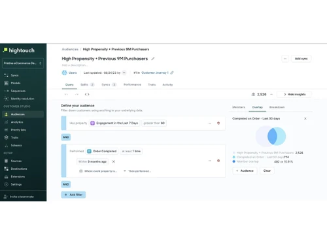Click the Clear button
This screenshot has width=327, height=245.
(x=267, y=171)
